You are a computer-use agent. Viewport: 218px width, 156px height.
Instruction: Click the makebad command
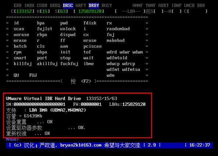[x=116, y=40]
